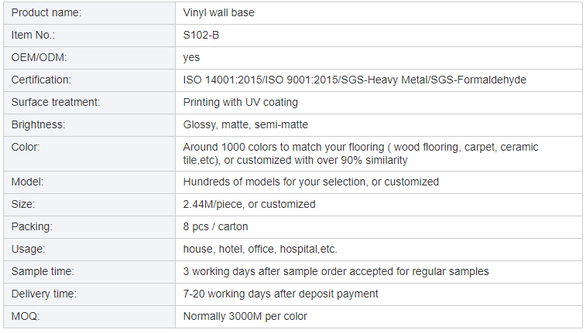Click 'Printing with UV coating' text
586x333 pixels.
pos(240,102)
